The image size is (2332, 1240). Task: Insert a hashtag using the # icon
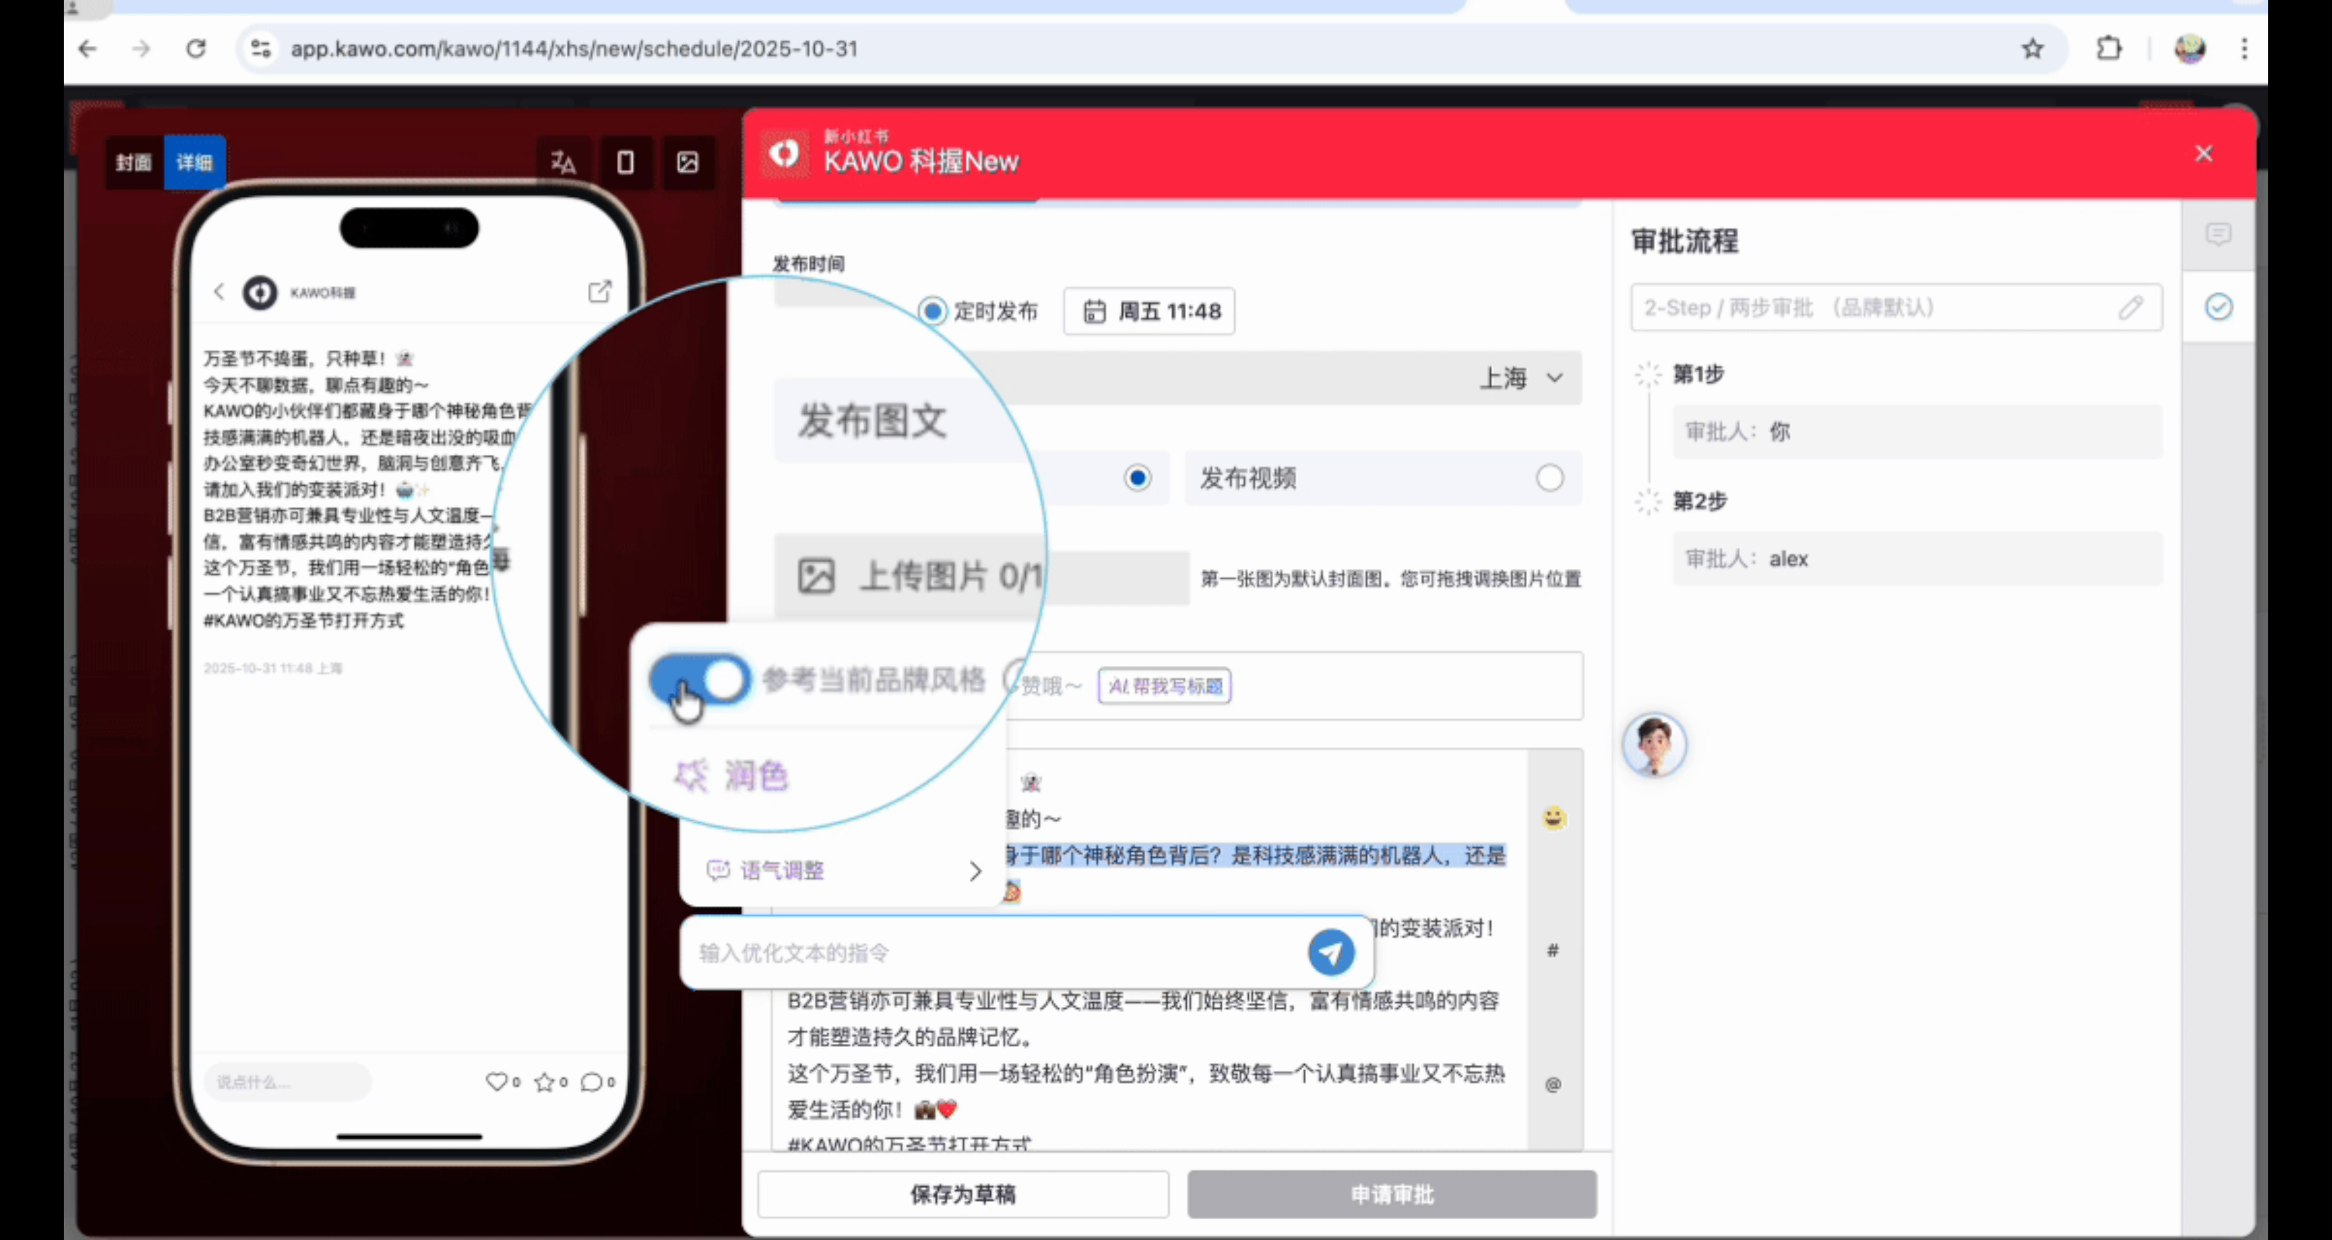pyautogui.click(x=1552, y=950)
